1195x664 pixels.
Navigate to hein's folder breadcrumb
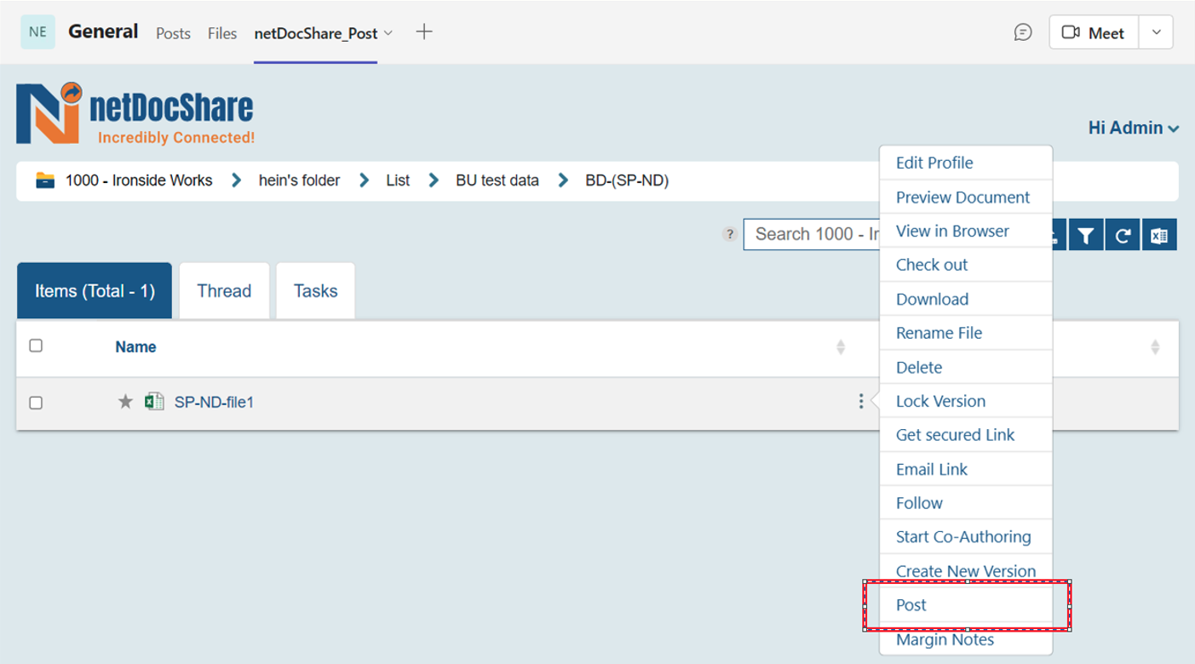coord(299,180)
